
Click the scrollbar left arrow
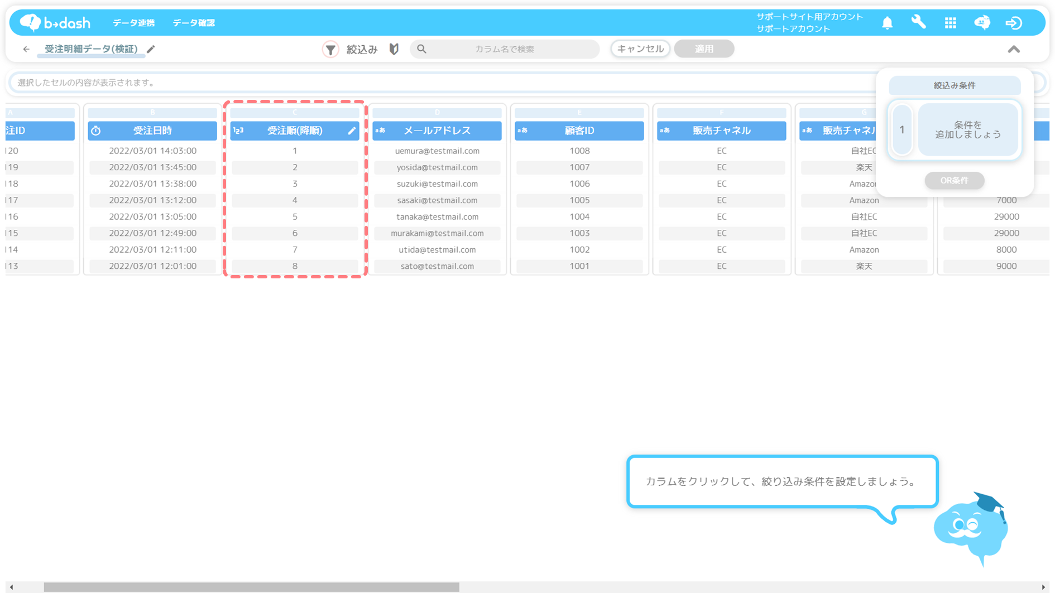pyautogui.click(x=12, y=587)
